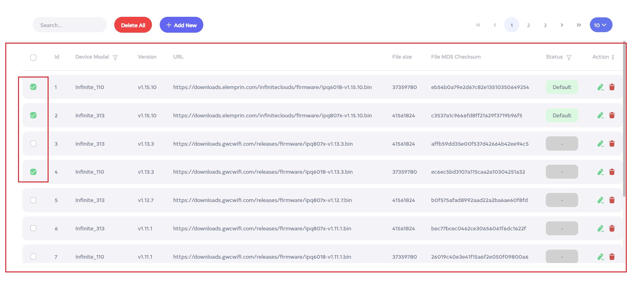Click trash icon for firmware row 4
642x287 pixels.
(612, 172)
